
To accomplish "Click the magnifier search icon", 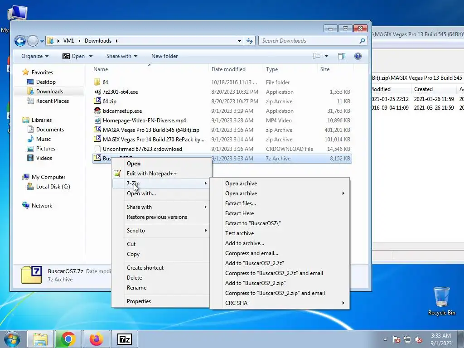I will [362, 41].
